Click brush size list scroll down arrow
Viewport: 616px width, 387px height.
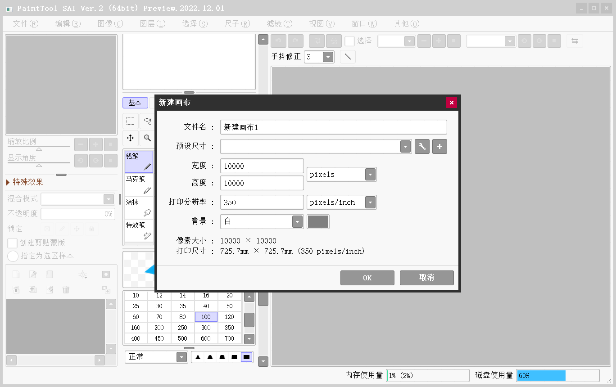coord(249,339)
